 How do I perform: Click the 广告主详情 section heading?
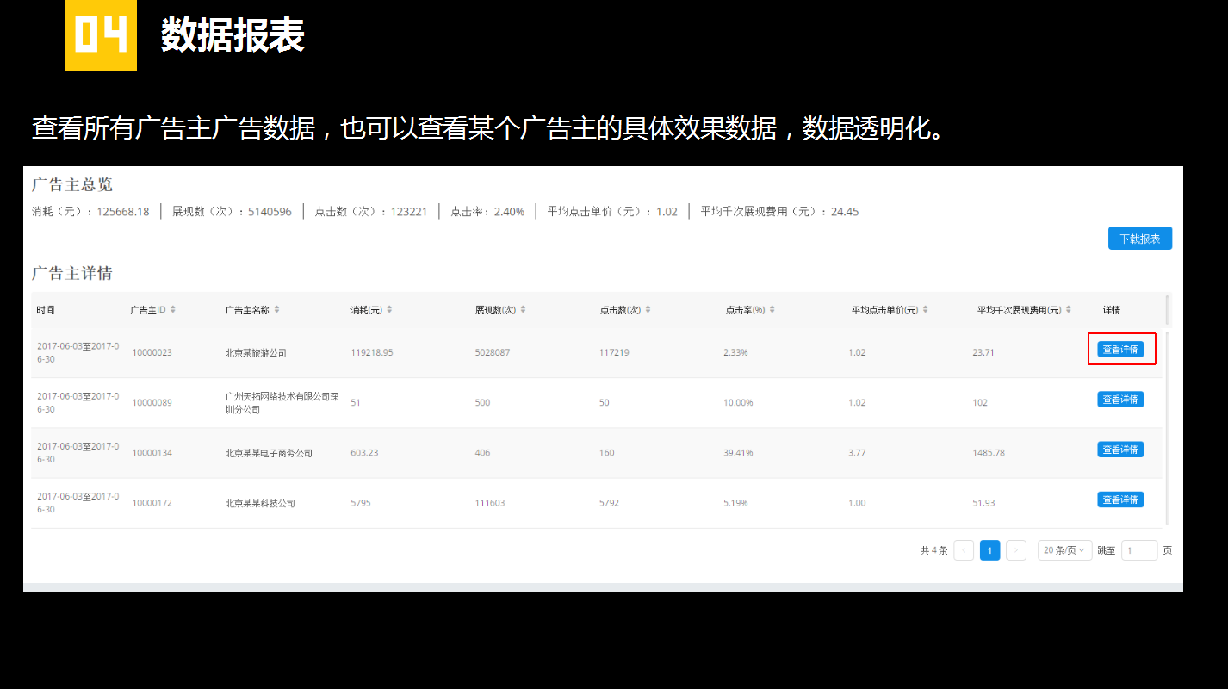tap(72, 273)
